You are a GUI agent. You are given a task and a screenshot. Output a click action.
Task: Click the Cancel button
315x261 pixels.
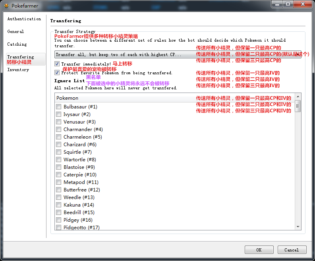(292, 250)
